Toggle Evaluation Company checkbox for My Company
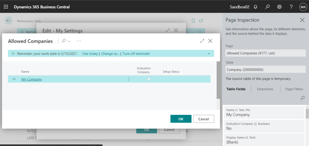309x146 pixels. coord(149,79)
